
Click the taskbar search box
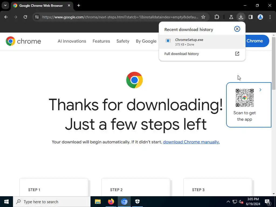(51, 202)
